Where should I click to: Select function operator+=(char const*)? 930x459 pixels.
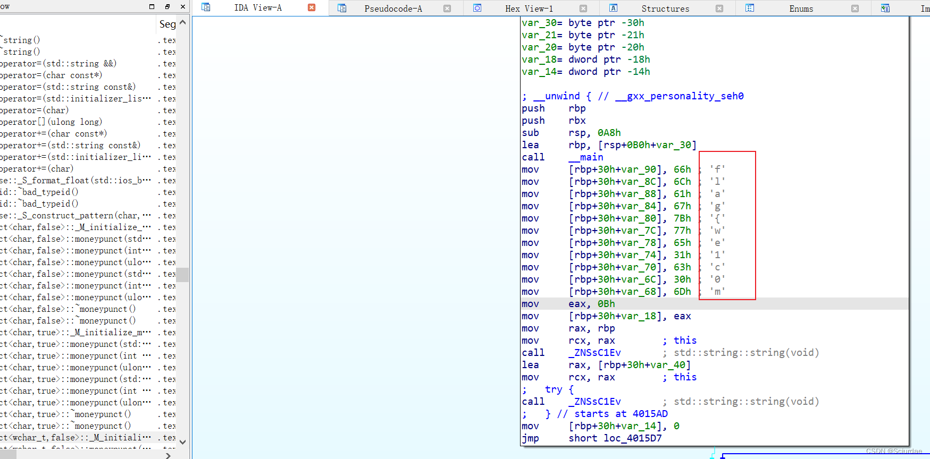tap(88, 133)
